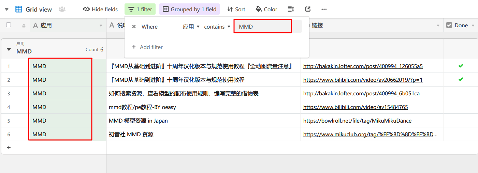The width and height of the screenshot is (478, 173).
Task: Click row number 1
Action: click(x=9, y=66)
